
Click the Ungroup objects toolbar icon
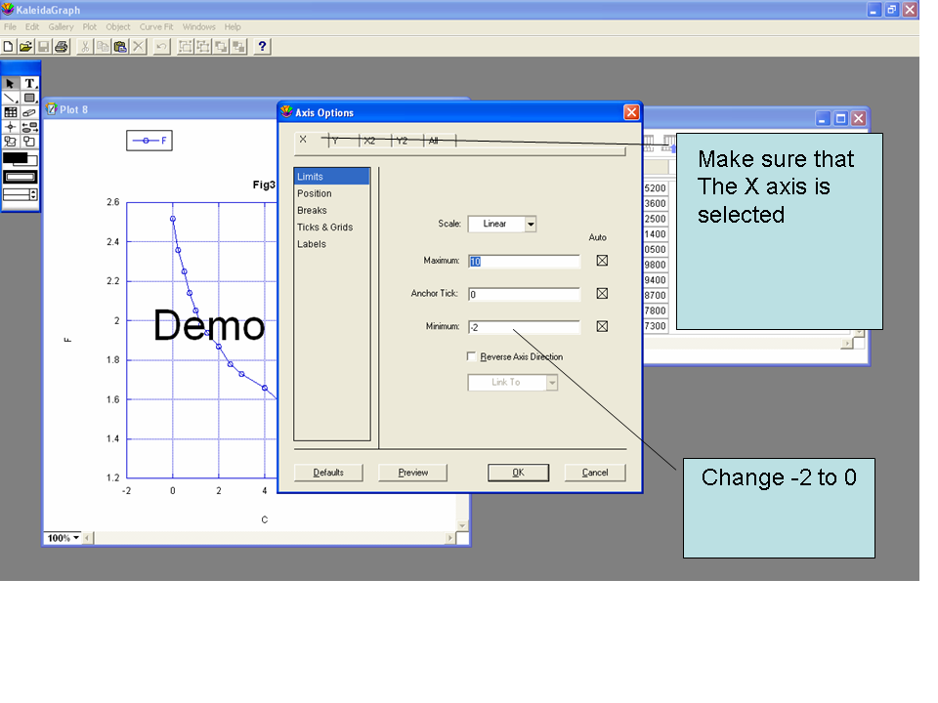[203, 47]
